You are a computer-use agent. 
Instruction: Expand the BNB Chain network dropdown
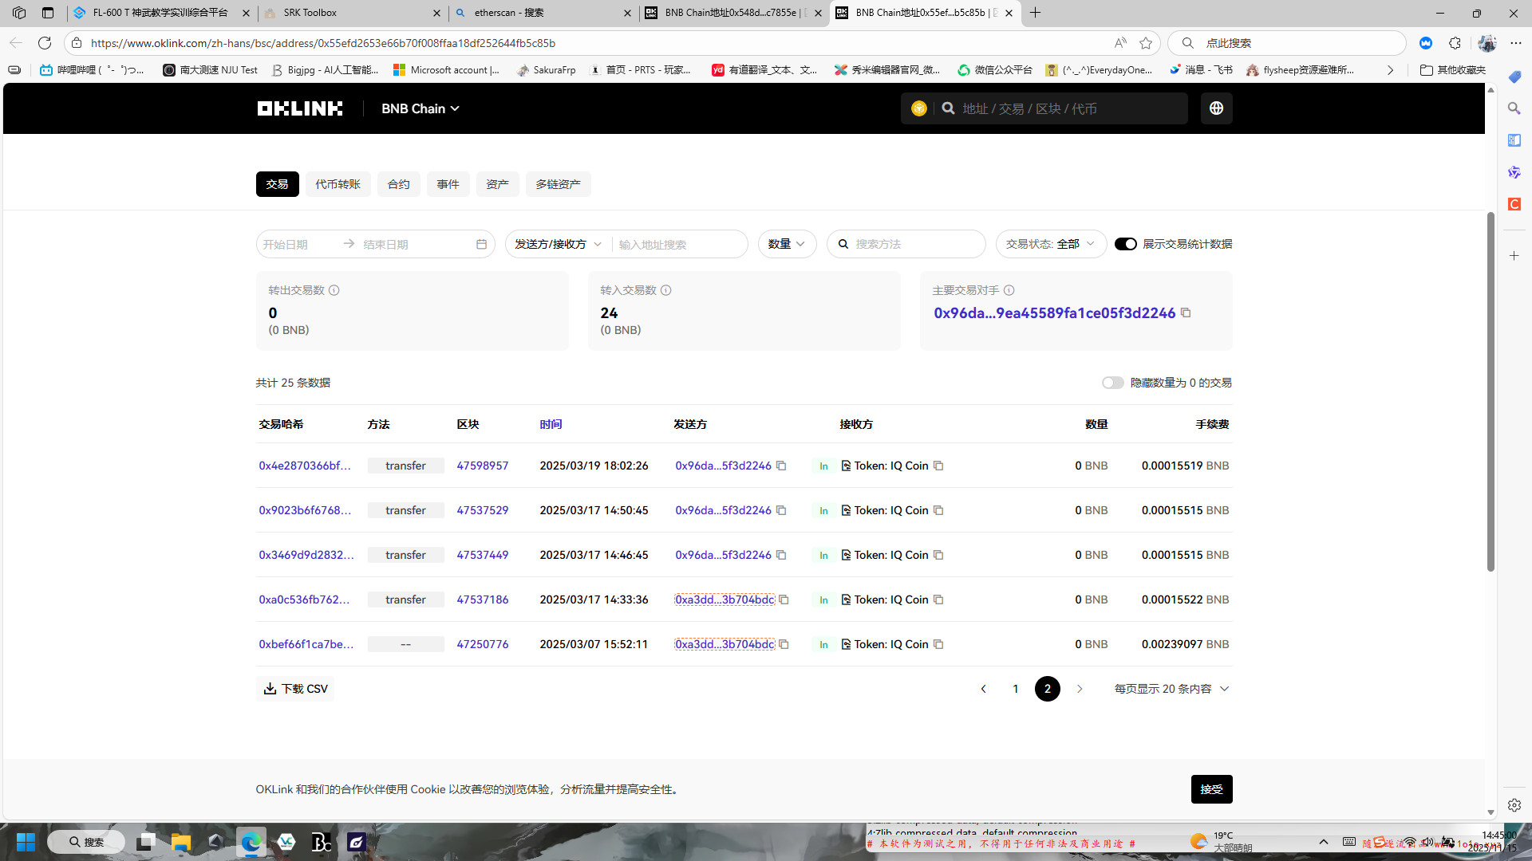(421, 108)
